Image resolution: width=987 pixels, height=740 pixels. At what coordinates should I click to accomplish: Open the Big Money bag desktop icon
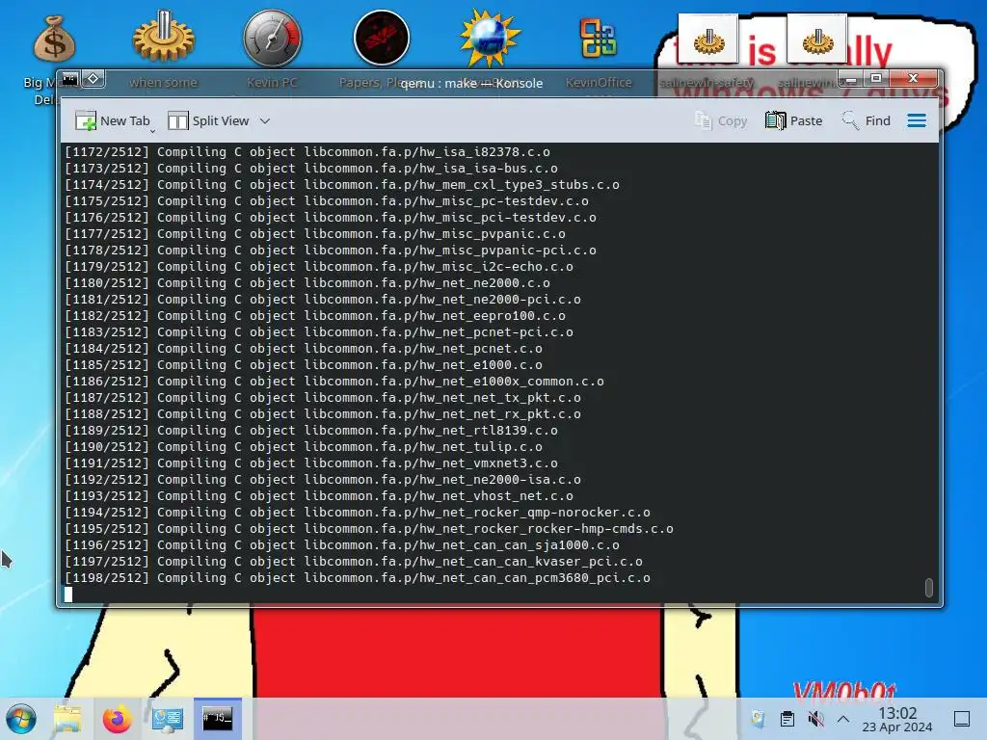point(54,39)
